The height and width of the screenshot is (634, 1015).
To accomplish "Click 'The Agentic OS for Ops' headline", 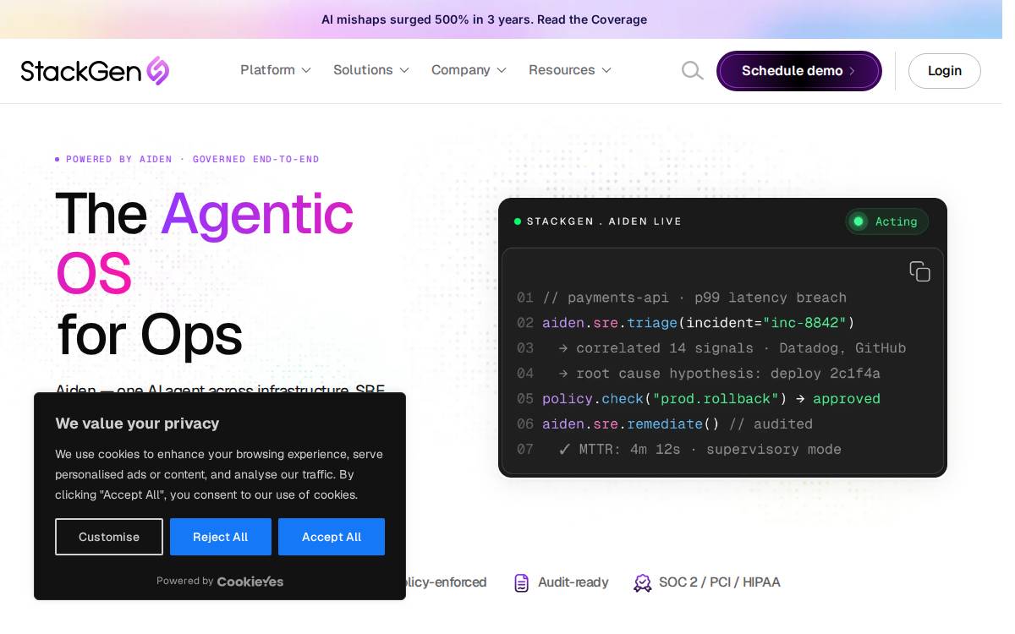I will point(205,274).
